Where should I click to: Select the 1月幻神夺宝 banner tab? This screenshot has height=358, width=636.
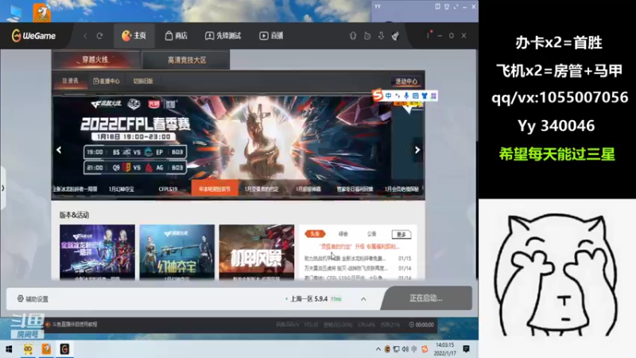coord(122,189)
